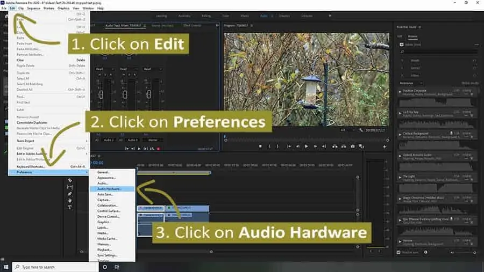The width and height of the screenshot is (484, 272).
Task: Choose Media Cache preferences entry
Action: click(x=112, y=239)
